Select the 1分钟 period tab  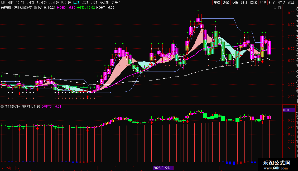pyautogui.click(x=20, y=2)
